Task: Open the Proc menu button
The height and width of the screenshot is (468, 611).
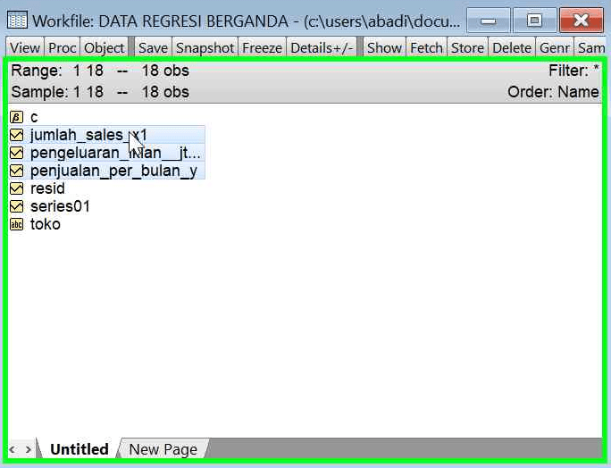Action: (x=63, y=48)
